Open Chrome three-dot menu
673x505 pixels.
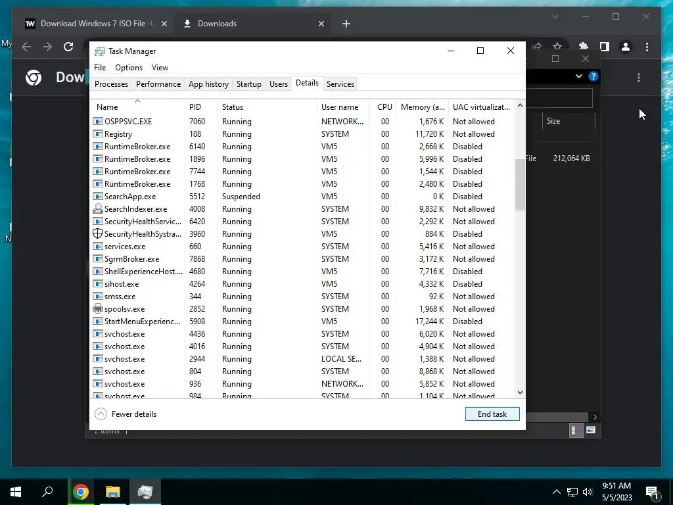click(647, 47)
